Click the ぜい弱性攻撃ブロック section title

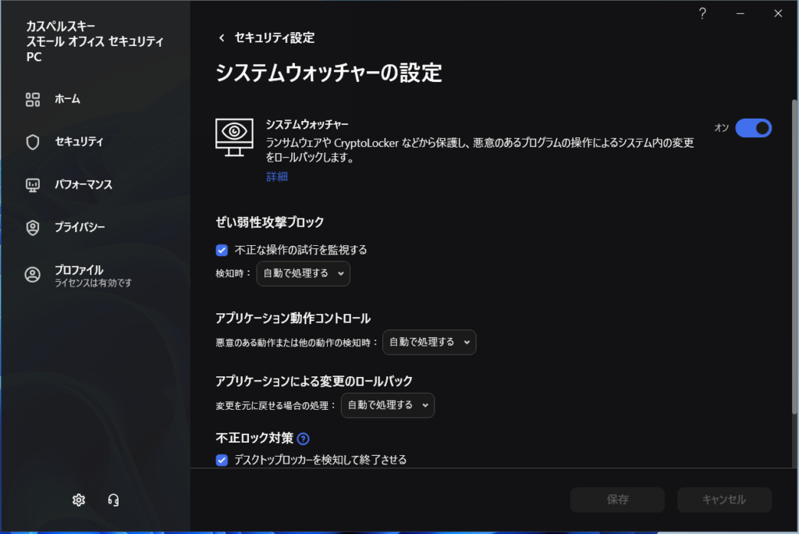(269, 222)
